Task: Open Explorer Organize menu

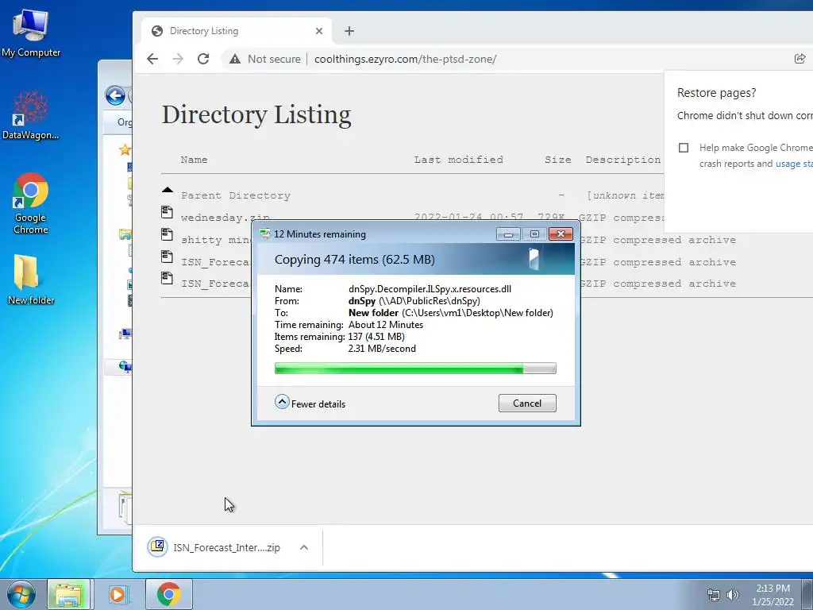Action: point(125,122)
